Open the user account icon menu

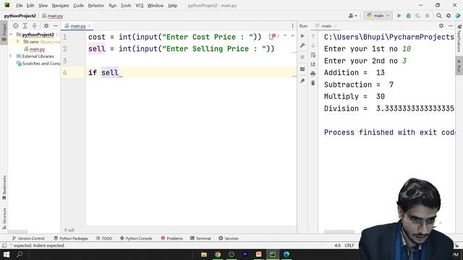pos(352,16)
